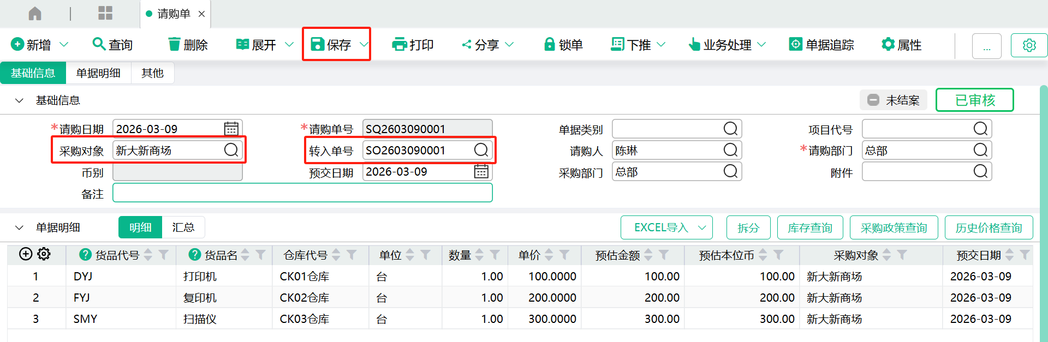Click the settings gear button at top right
The height and width of the screenshot is (342, 1048).
[1029, 45]
